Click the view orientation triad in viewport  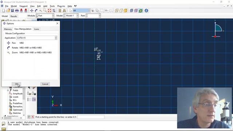(x=56, y=101)
